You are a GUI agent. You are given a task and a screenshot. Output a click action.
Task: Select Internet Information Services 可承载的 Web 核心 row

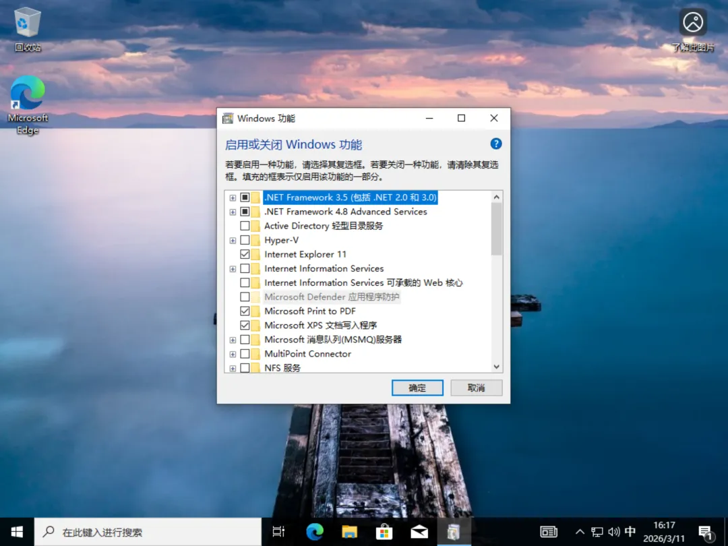click(363, 282)
